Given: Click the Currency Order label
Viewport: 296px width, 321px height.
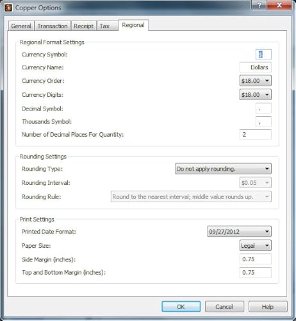Looking at the screenshot, I should [43, 81].
